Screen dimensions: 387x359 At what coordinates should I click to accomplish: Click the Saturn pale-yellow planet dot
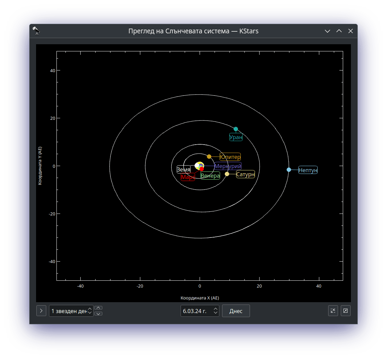[x=227, y=174]
